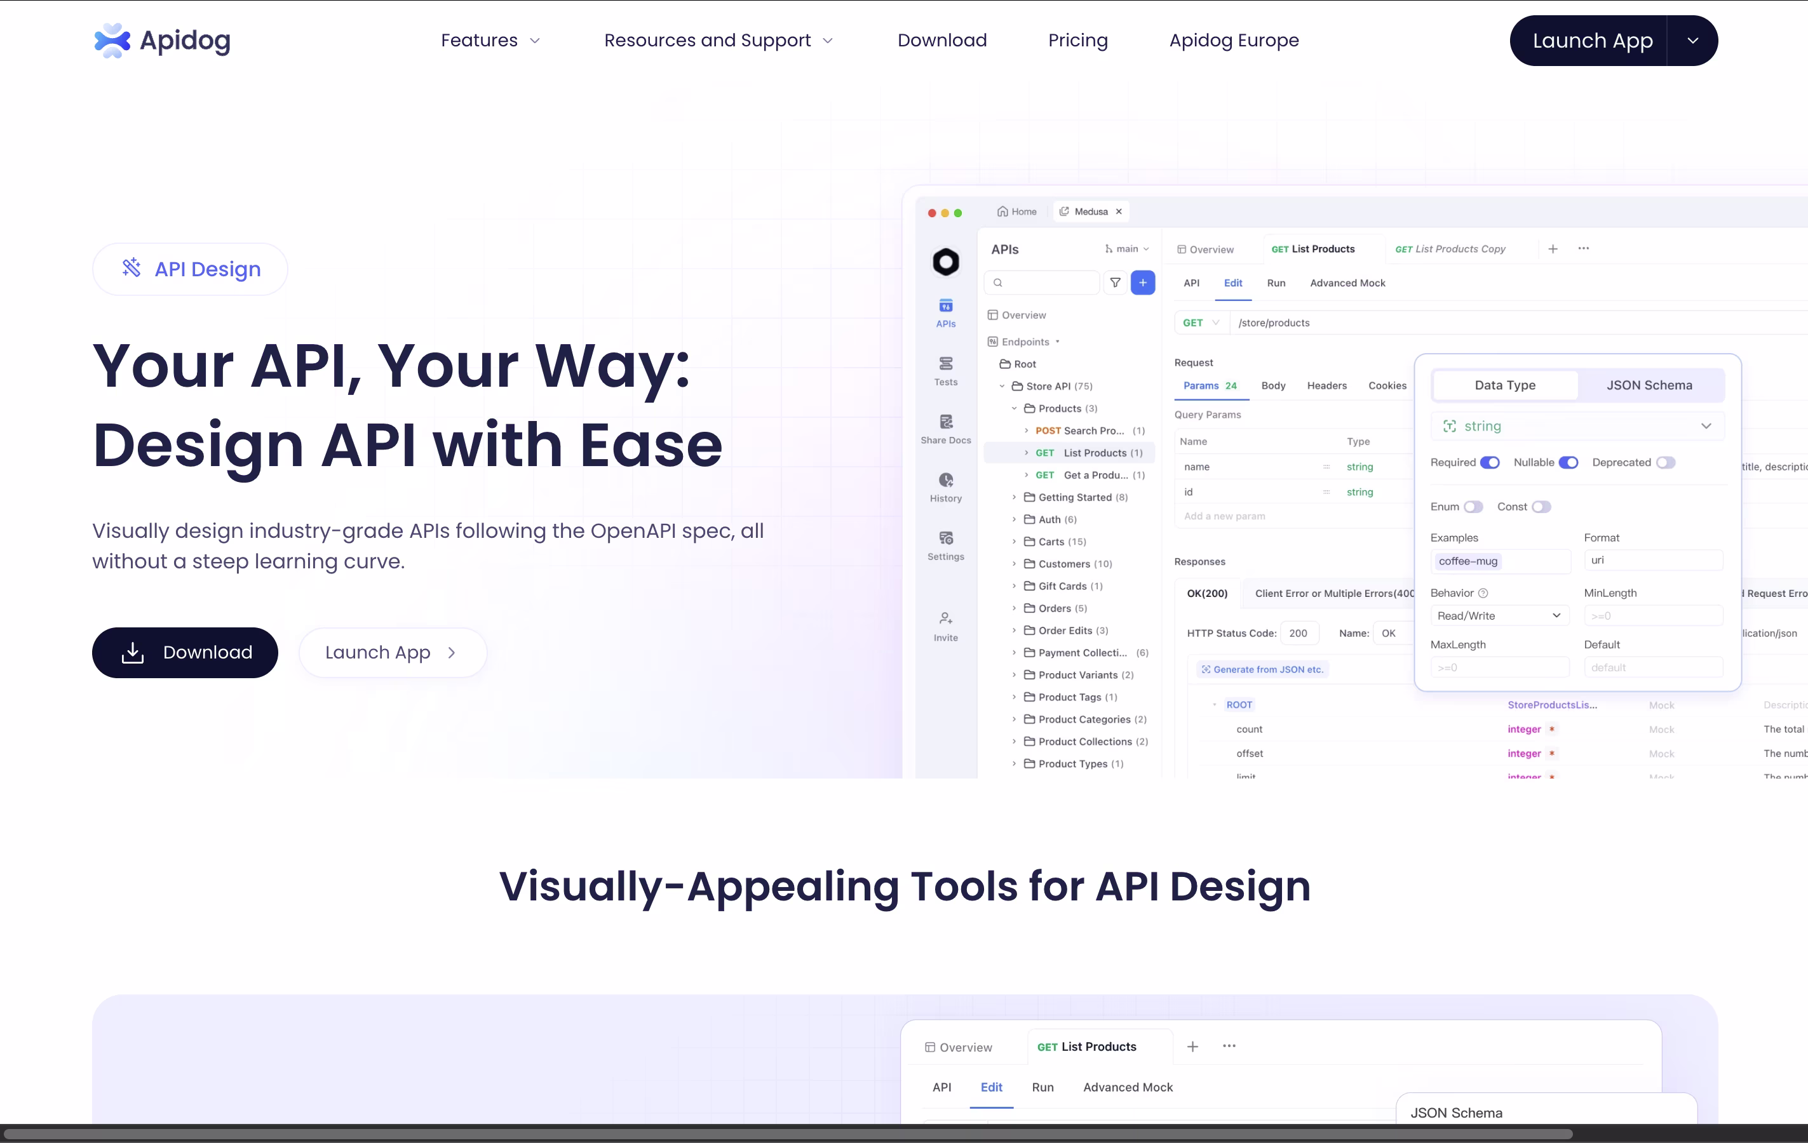Expand the Features nav dropdown
The height and width of the screenshot is (1143, 1808).
[x=490, y=41]
